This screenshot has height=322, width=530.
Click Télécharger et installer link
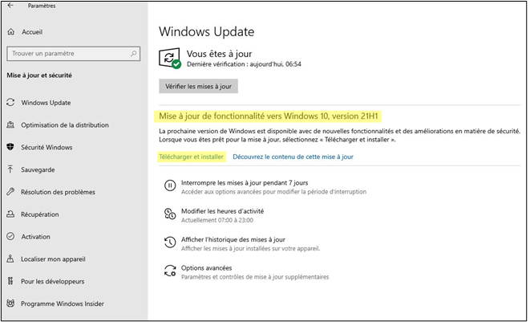191,157
